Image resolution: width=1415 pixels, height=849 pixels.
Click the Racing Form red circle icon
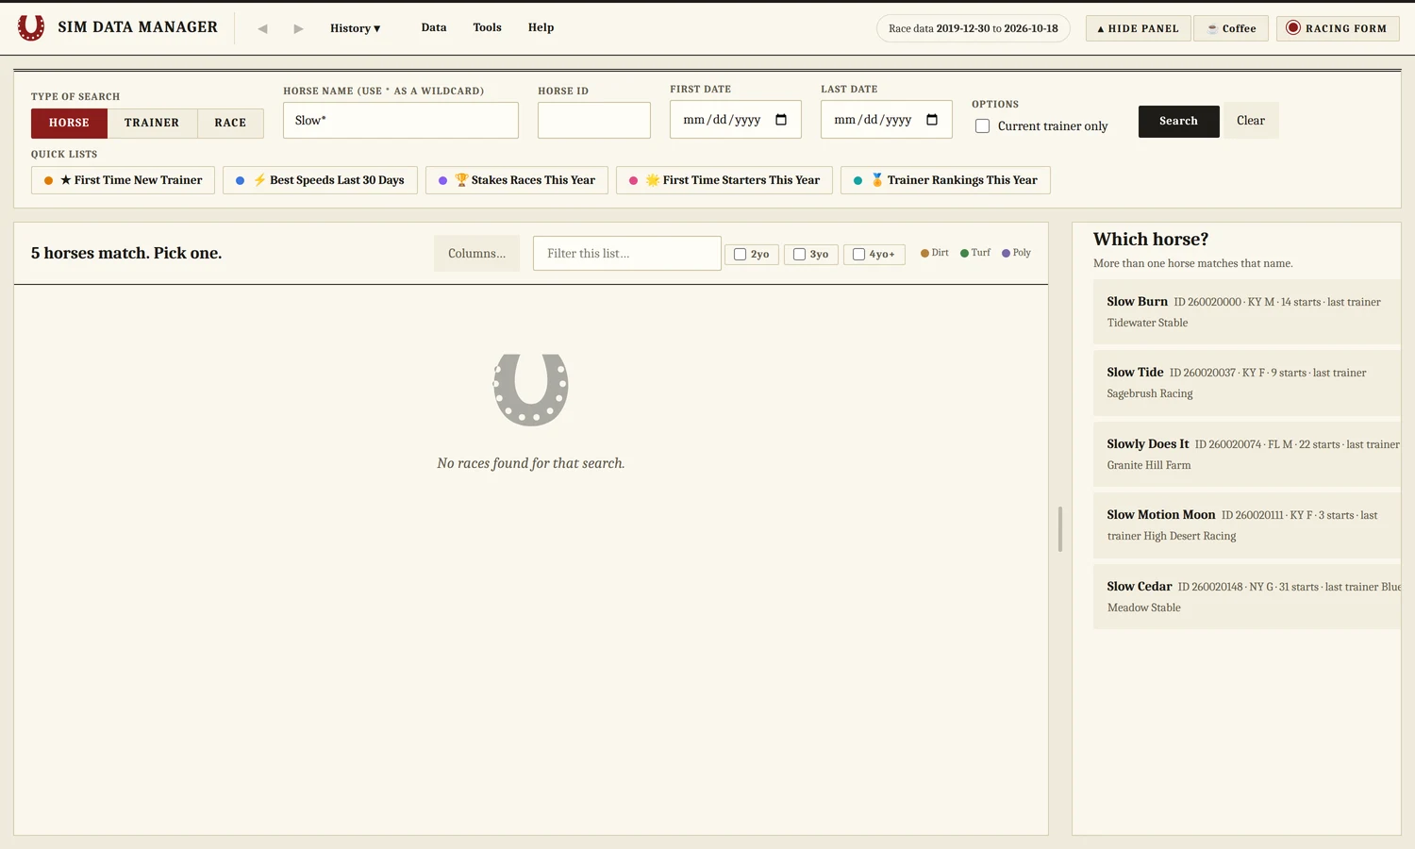click(x=1293, y=28)
